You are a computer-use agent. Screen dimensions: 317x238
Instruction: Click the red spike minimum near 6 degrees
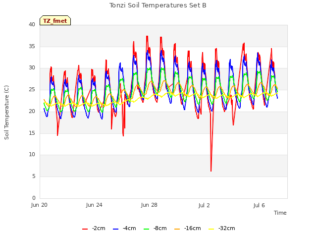(x=211, y=171)
